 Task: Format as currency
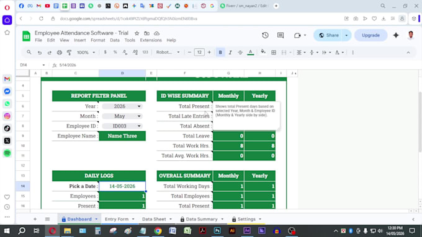(105, 53)
